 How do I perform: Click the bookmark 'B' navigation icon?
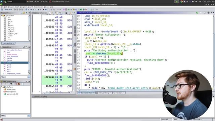click(46, 10)
